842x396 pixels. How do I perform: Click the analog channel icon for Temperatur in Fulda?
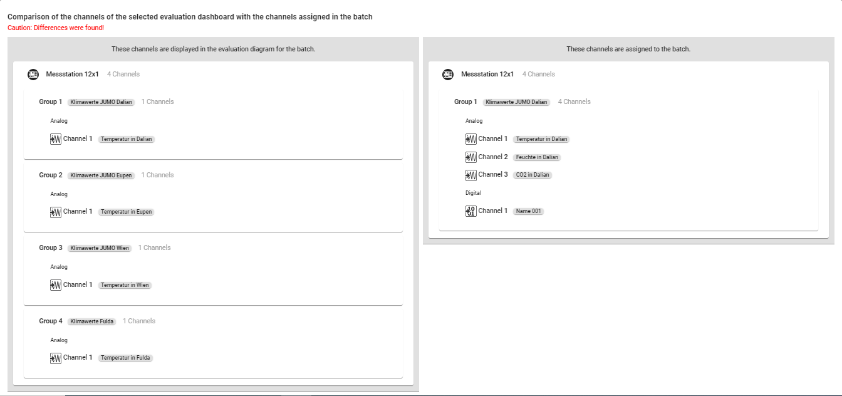click(x=56, y=358)
